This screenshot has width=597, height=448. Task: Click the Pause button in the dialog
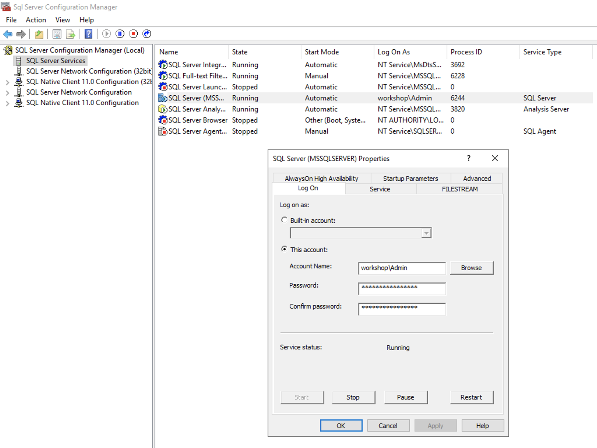[x=405, y=397]
